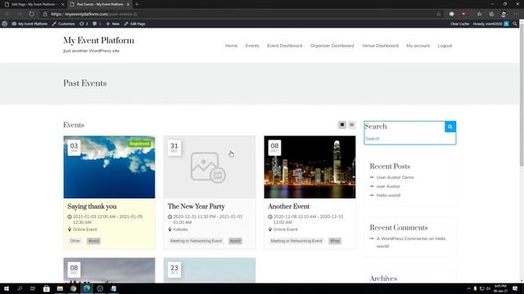Open the Home menu item

pos(231,46)
